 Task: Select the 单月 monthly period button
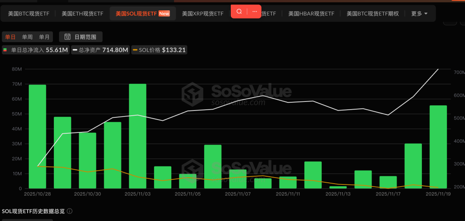(44, 37)
